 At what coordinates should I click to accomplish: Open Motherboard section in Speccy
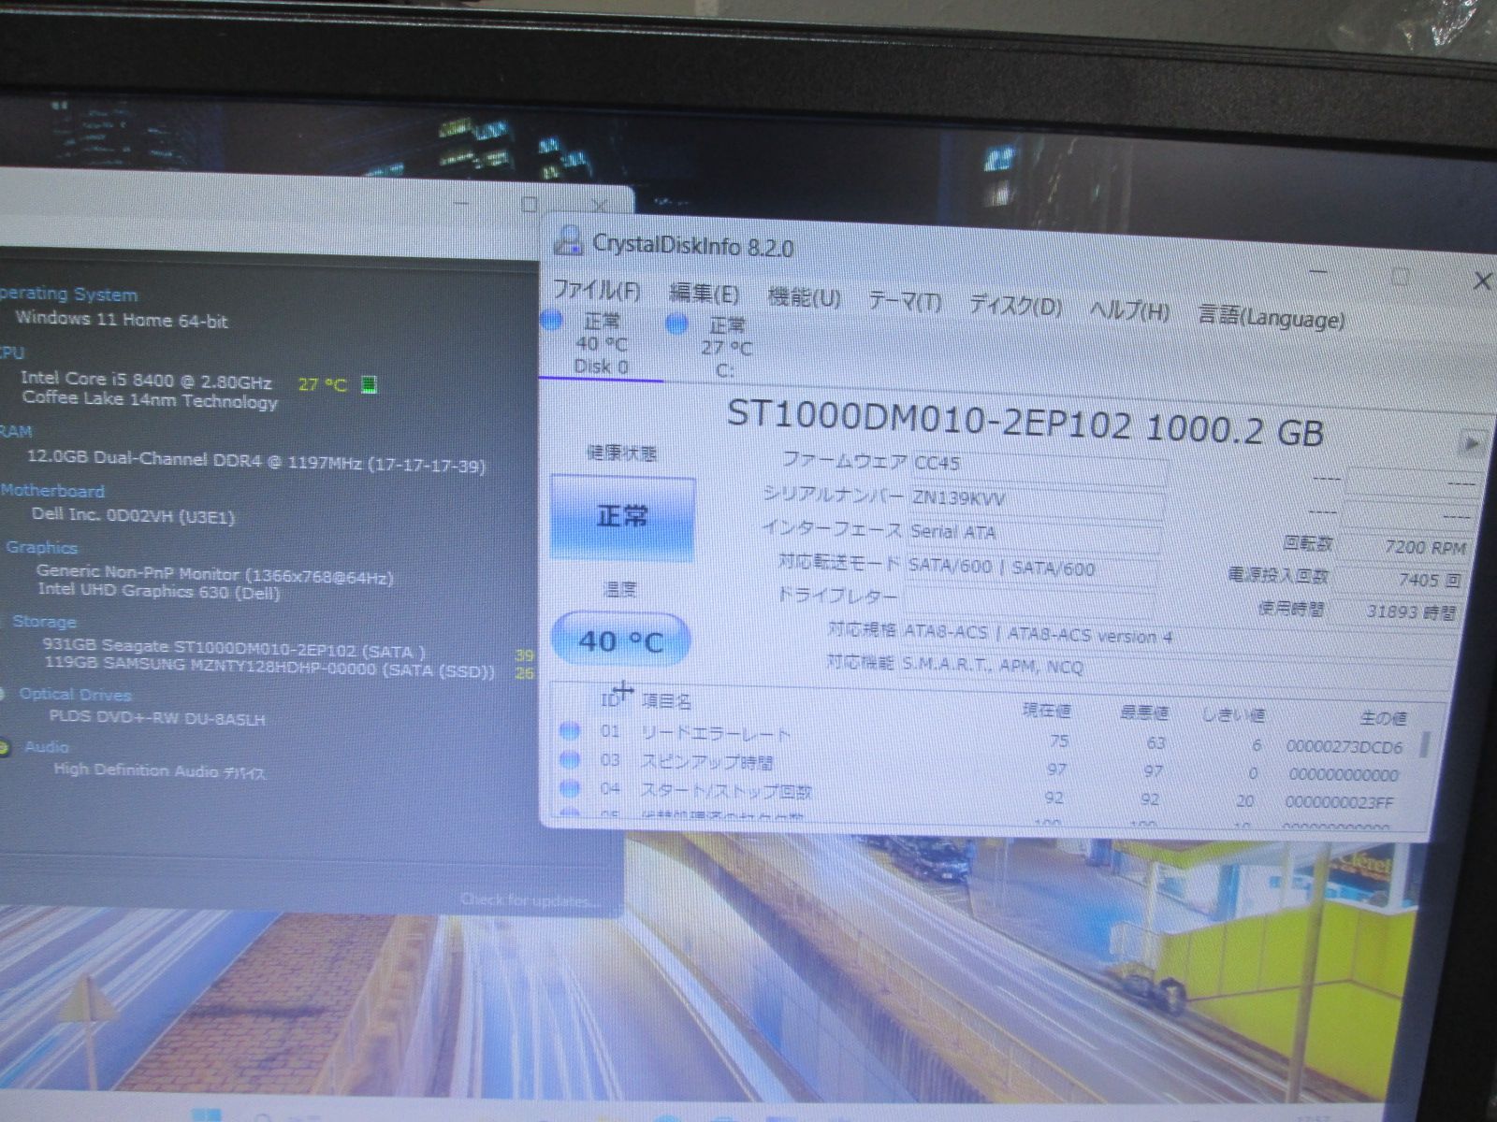tap(52, 490)
